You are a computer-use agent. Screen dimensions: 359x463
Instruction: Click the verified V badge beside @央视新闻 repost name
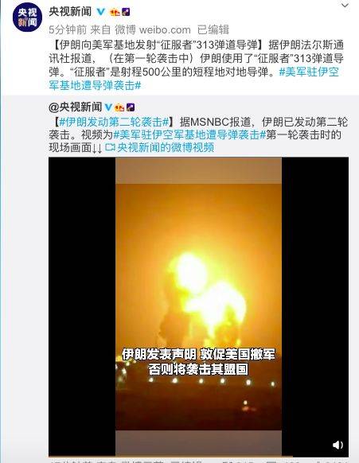(108, 107)
